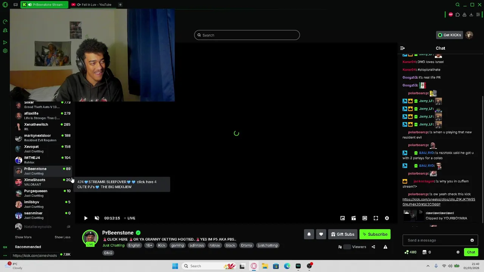Viewport: 484px width, 272px height.
Task: Open the chat shop storefront icon
Action: (x=424, y=252)
